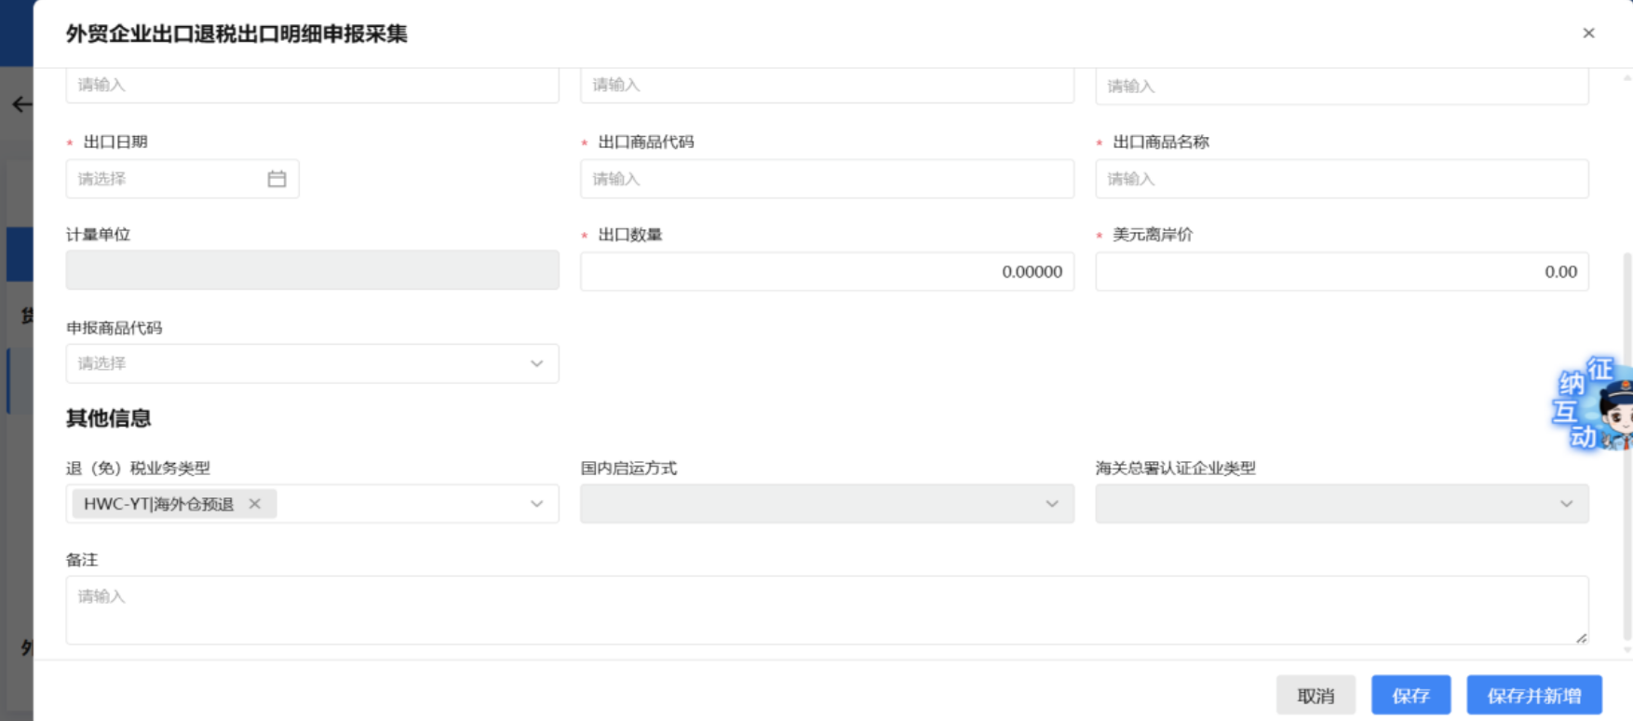Focus the 出口商品名称 input field
1633x721 pixels.
coord(1342,179)
